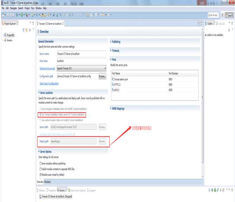Switch to the Snippets tab
This screenshot has width=235, height=202.
[91, 190]
